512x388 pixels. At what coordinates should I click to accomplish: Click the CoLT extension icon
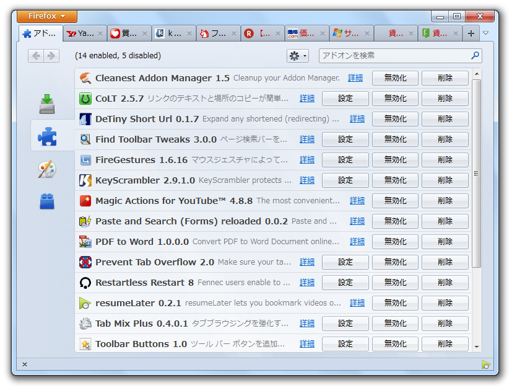tap(85, 99)
